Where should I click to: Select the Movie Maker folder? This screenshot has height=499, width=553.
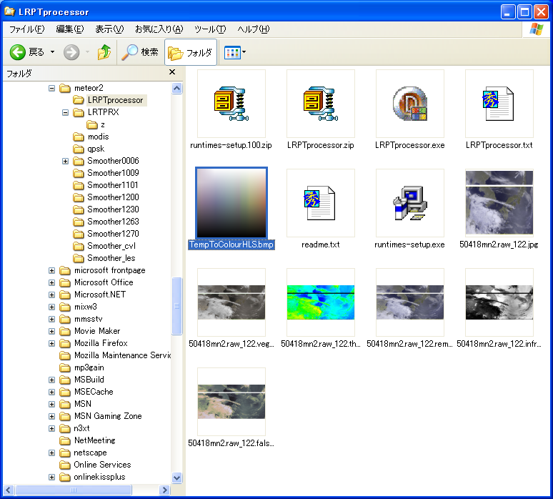click(x=97, y=332)
